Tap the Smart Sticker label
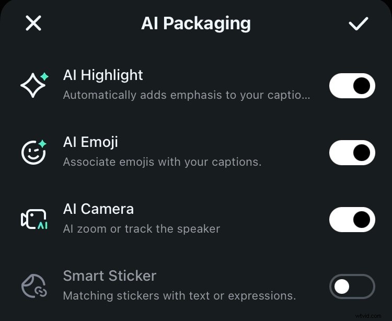The width and height of the screenshot is (392, 321). click(110, 276)
